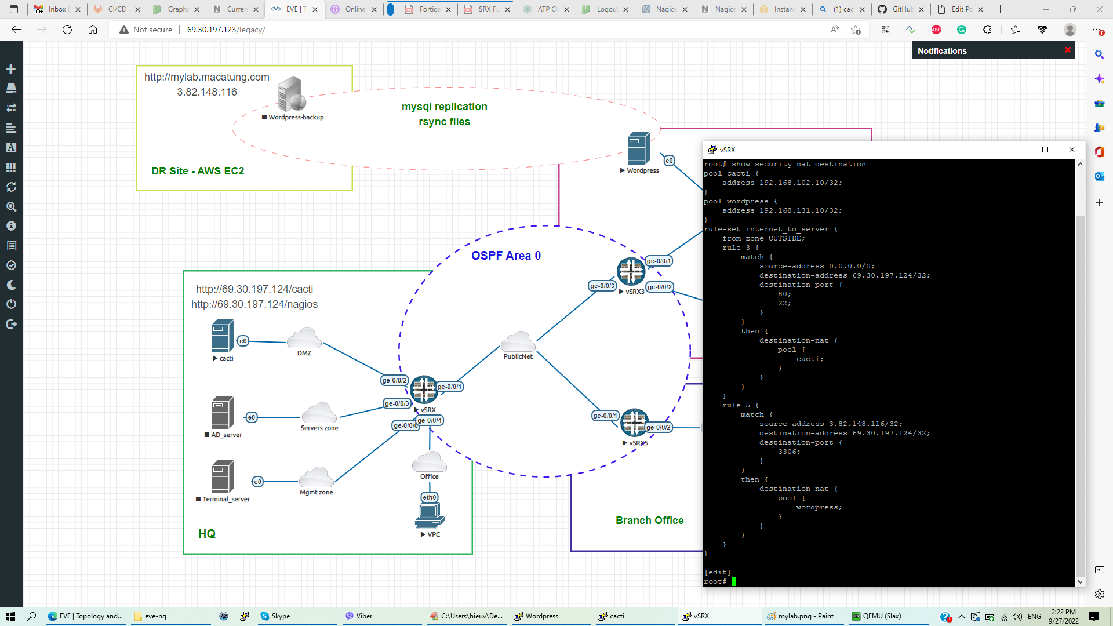This screenshot has width=1113, height=626.
Task: Click the power close lab icon
Action: pyautogui.click(x=11, y=304)
